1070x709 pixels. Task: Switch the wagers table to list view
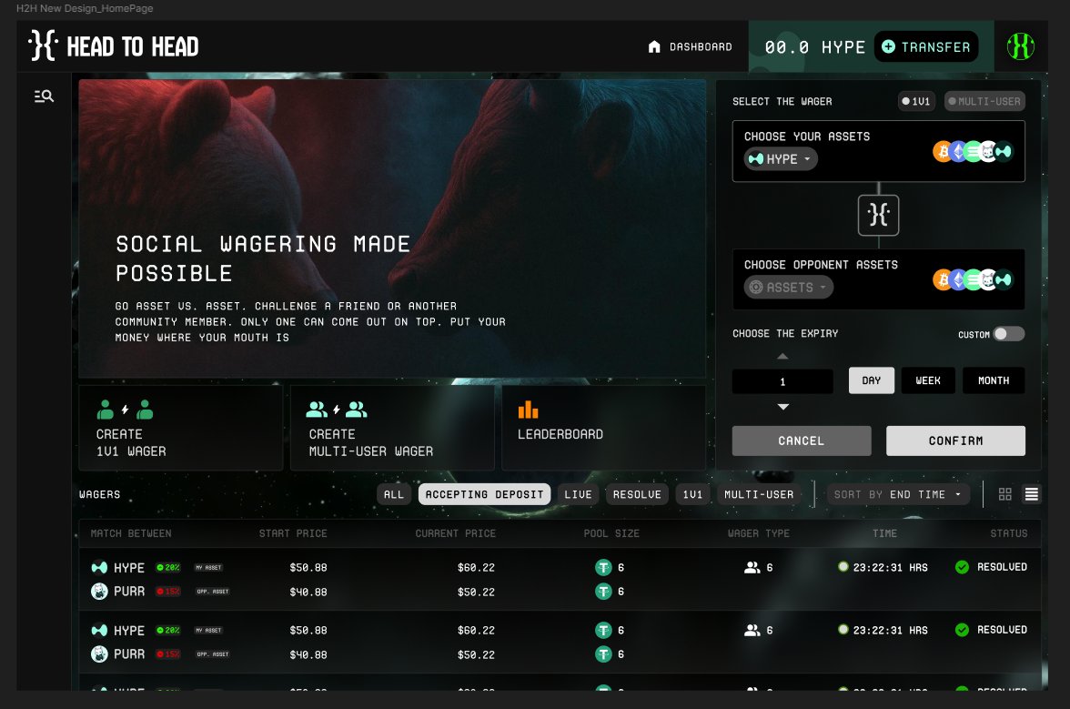[1031, 494]
